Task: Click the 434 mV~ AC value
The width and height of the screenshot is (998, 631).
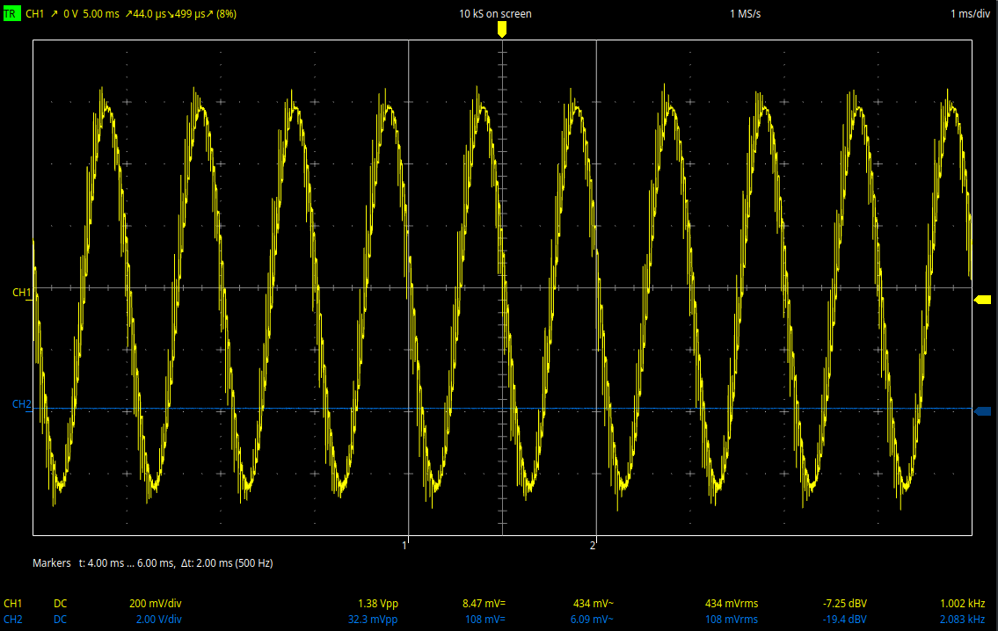Action: (x=594, y=604)
